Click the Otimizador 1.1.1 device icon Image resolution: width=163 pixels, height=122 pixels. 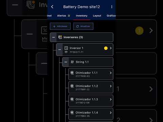point(72,73)
